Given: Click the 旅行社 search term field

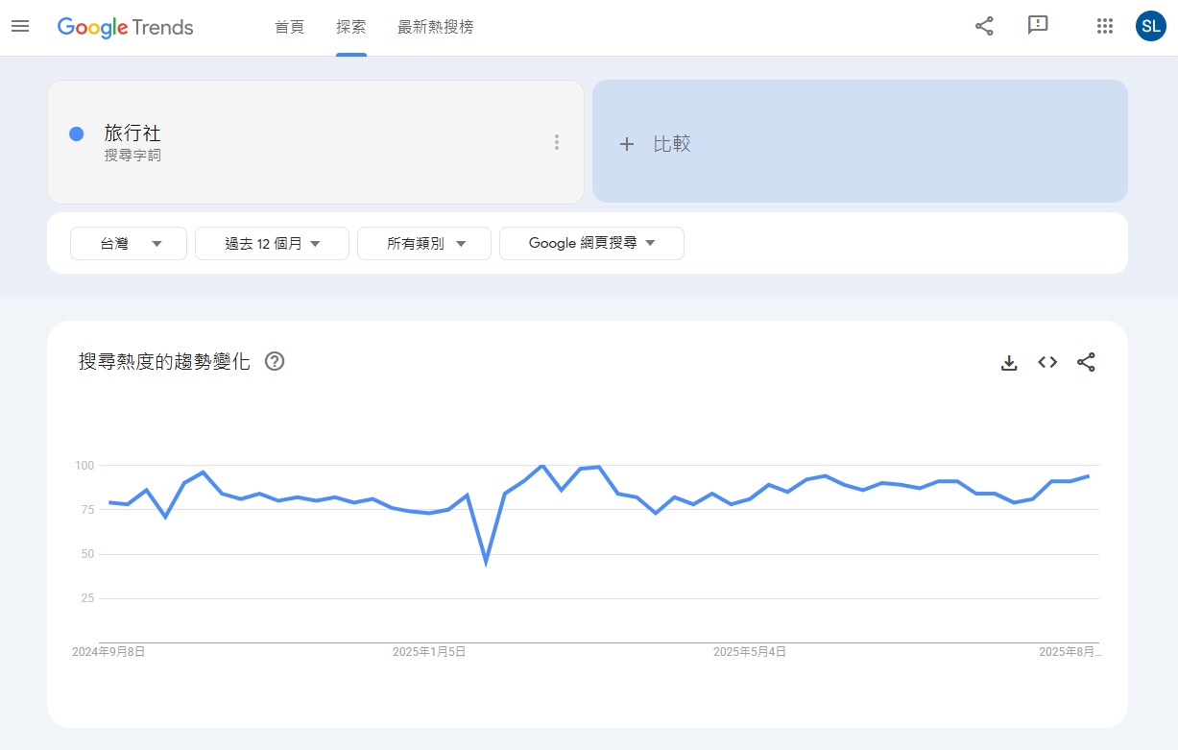Looking at the screenshot, I should point(288,142).
